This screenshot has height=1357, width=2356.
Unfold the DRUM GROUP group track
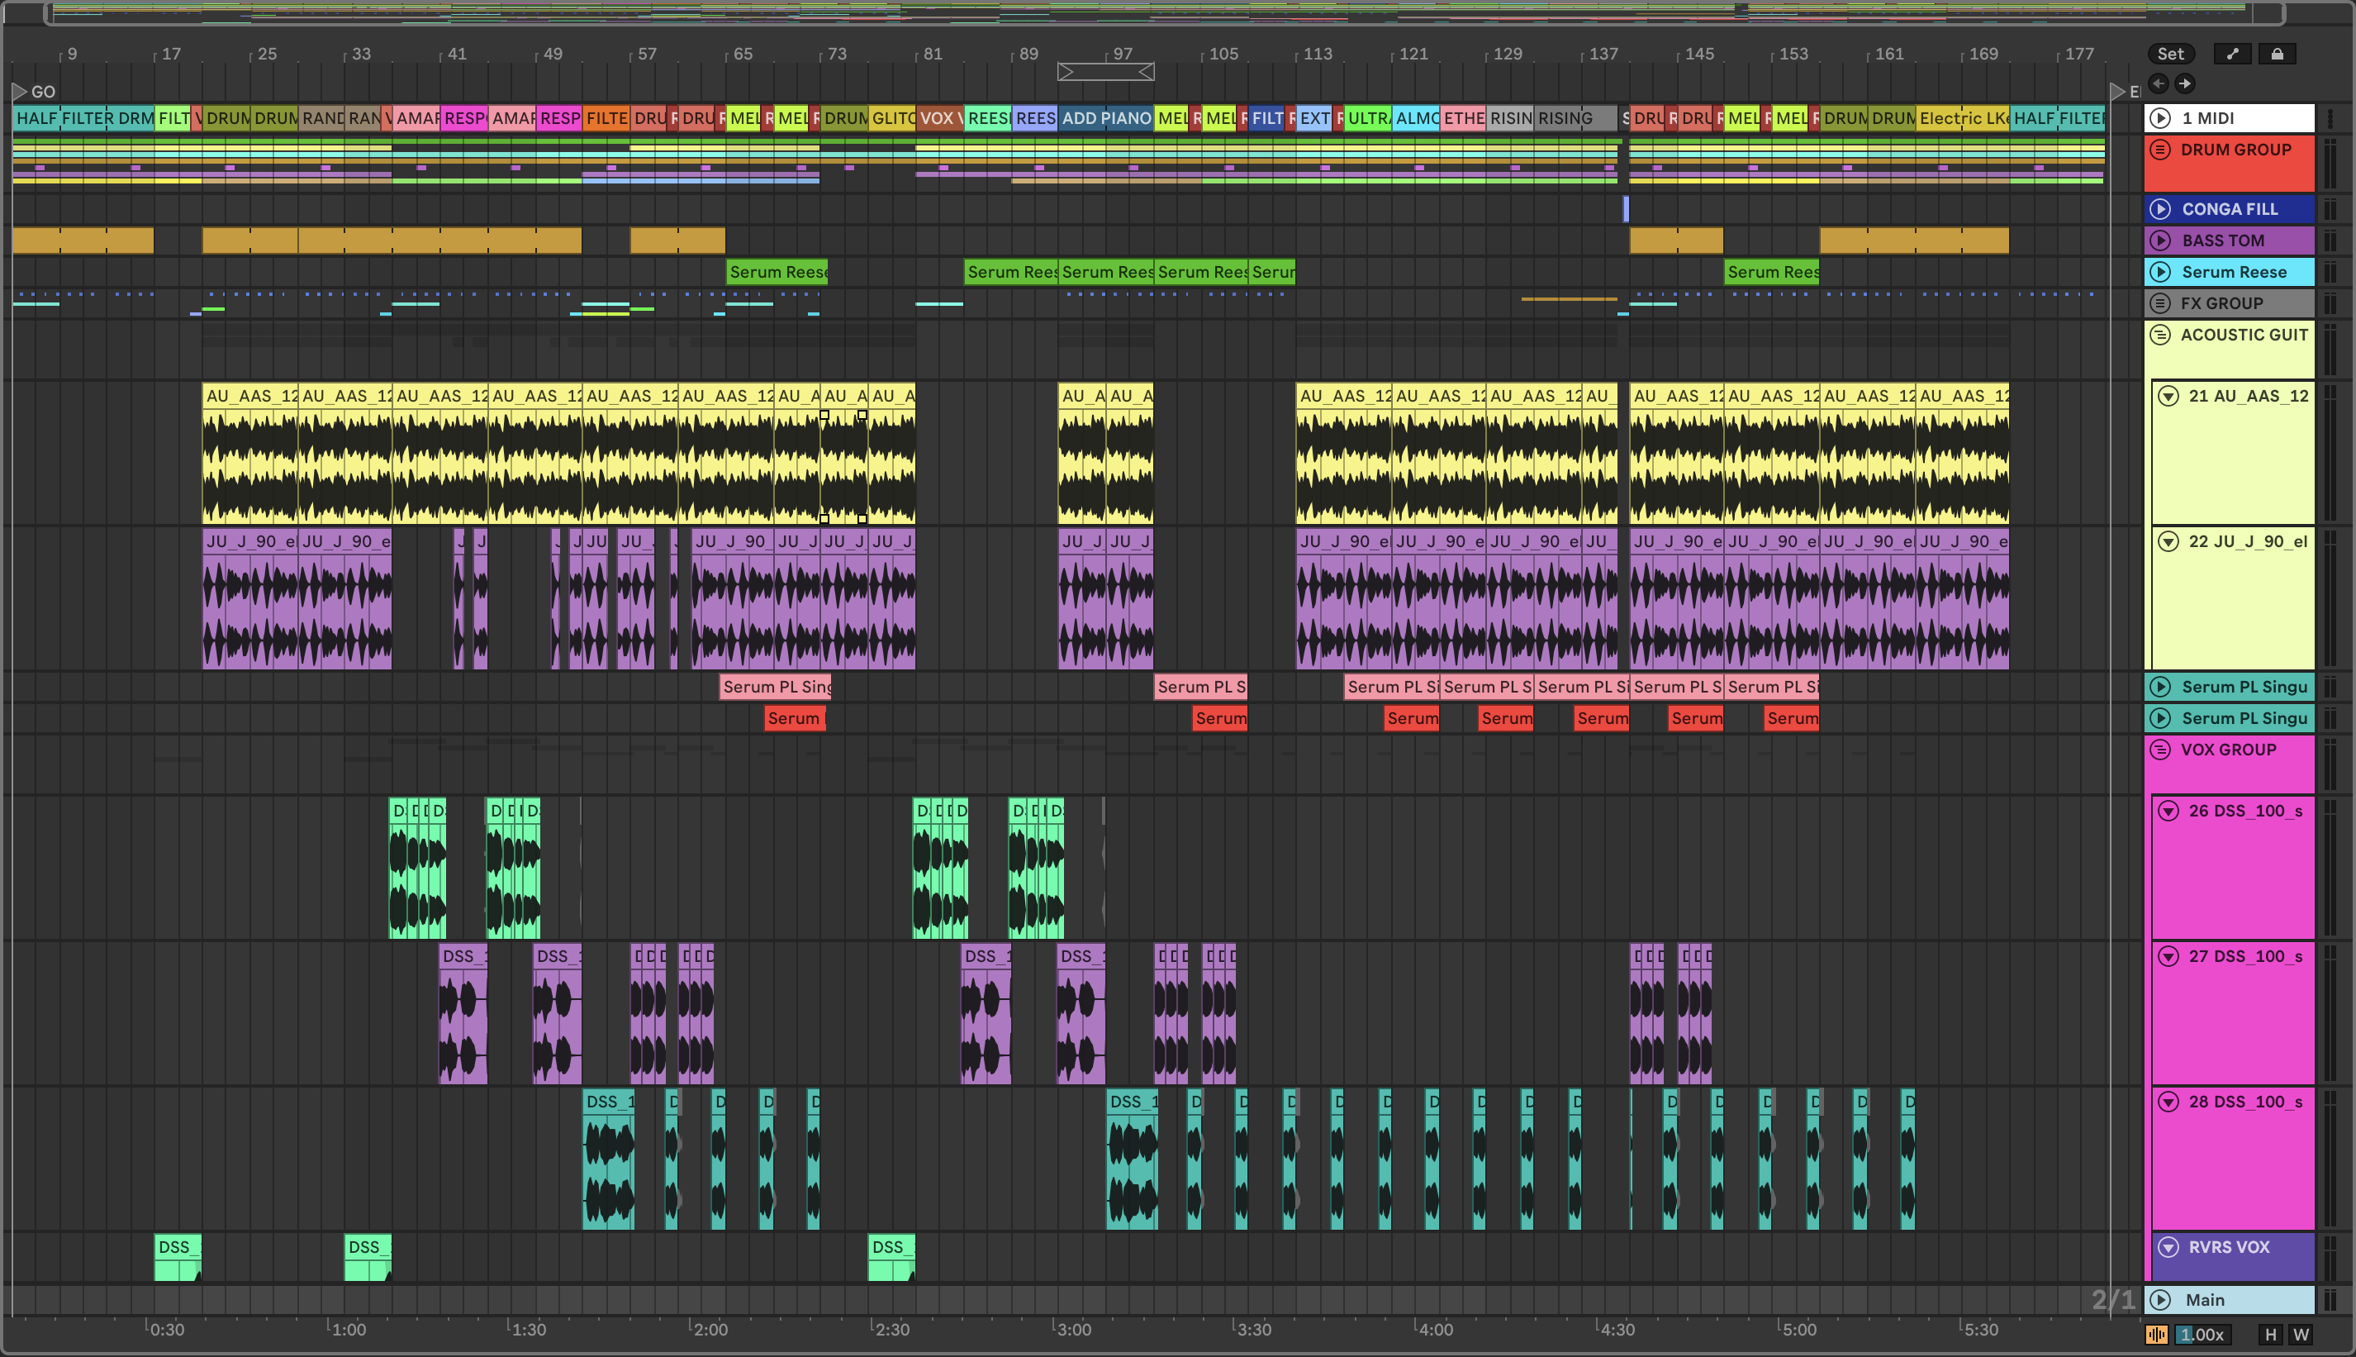(x=2160, y=149)
